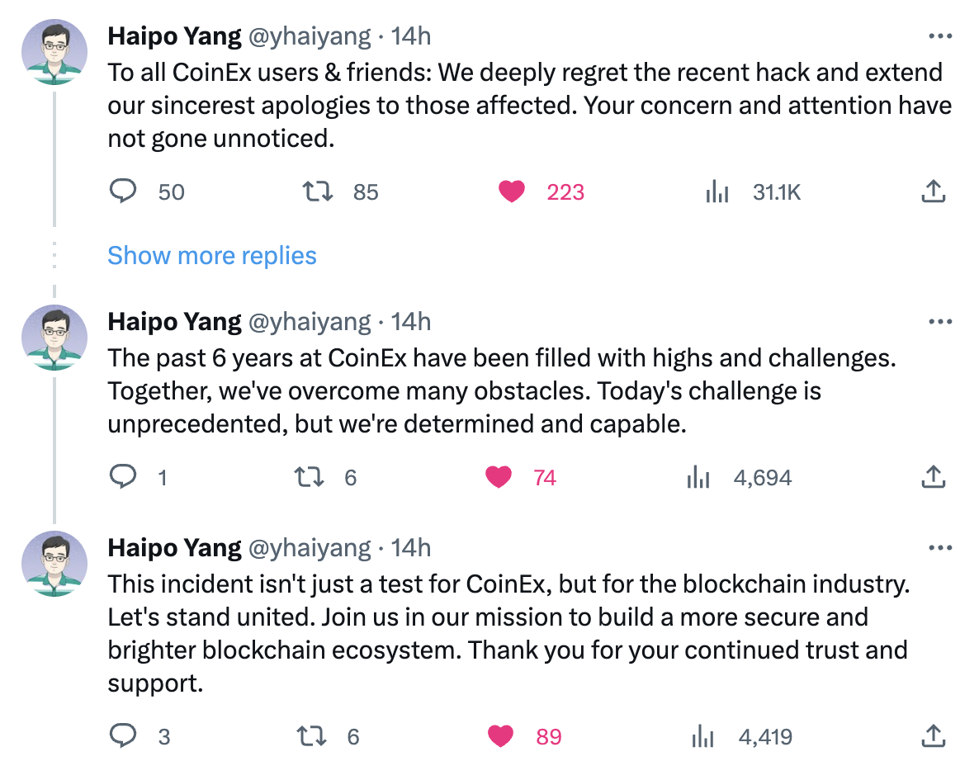Toggle the like with 74 likes
Image resolution: width=979 pixels, height=761 pixels.
click(499, 477)
